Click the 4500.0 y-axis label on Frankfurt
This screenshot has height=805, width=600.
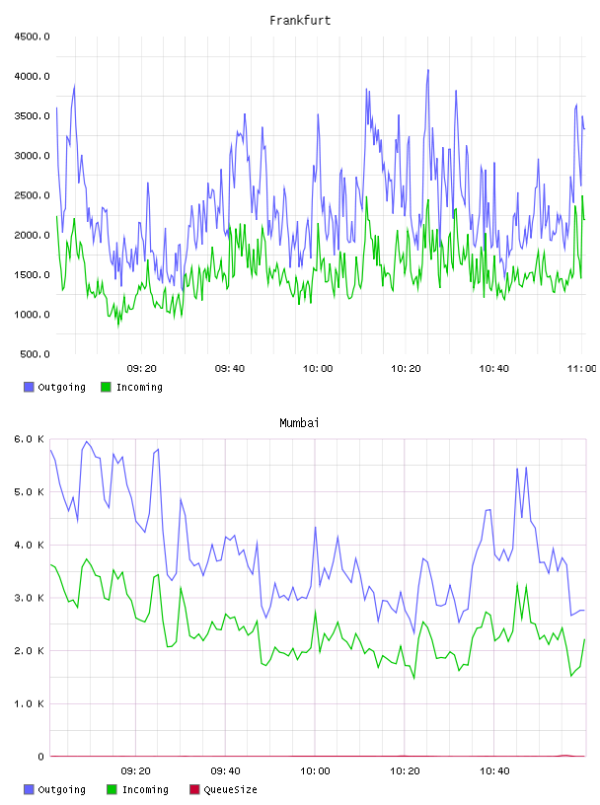point(32,37)
